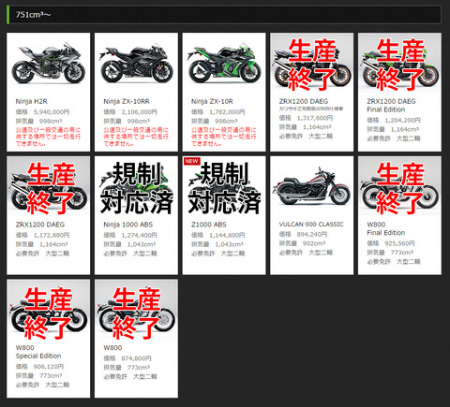
Task: Click the Ninja ZX-10RR model name
Action: click(x=127, y=101)
